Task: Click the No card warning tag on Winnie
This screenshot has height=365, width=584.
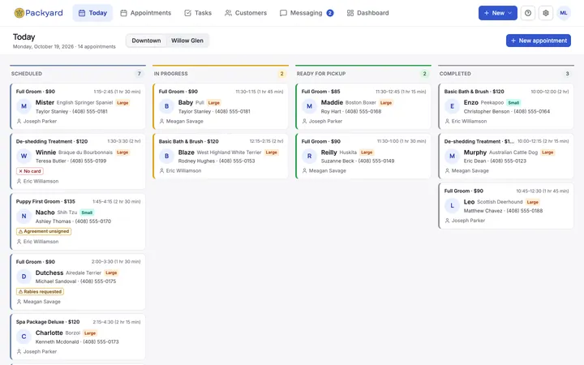Action: (x=30, y=171)
